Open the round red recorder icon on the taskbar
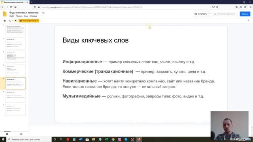 [132, 139]
